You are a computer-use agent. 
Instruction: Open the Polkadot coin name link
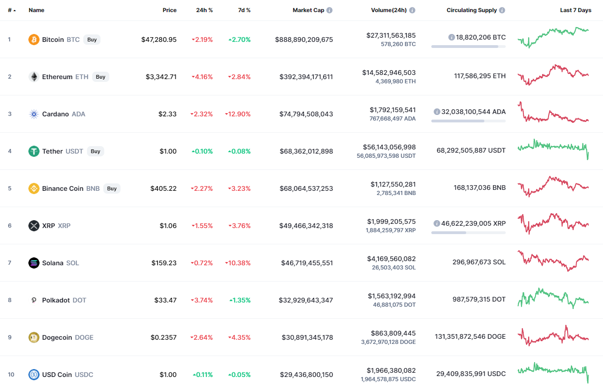(56, 300)
